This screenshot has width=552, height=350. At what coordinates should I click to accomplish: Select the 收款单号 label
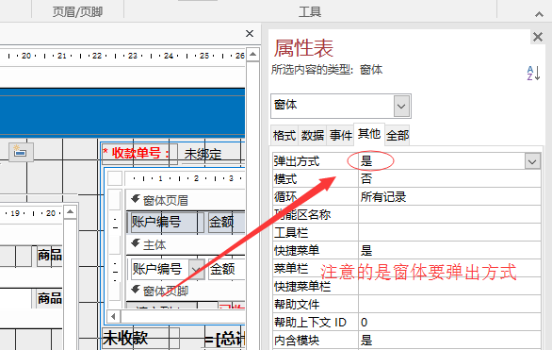point(138,154)
